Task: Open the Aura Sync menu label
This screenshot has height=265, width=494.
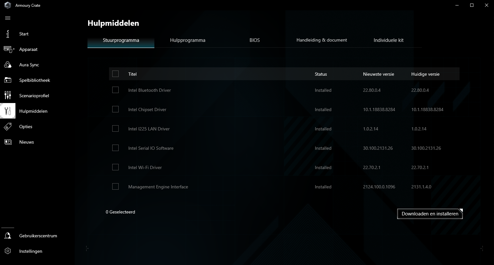Action: [x=29, y=65]
